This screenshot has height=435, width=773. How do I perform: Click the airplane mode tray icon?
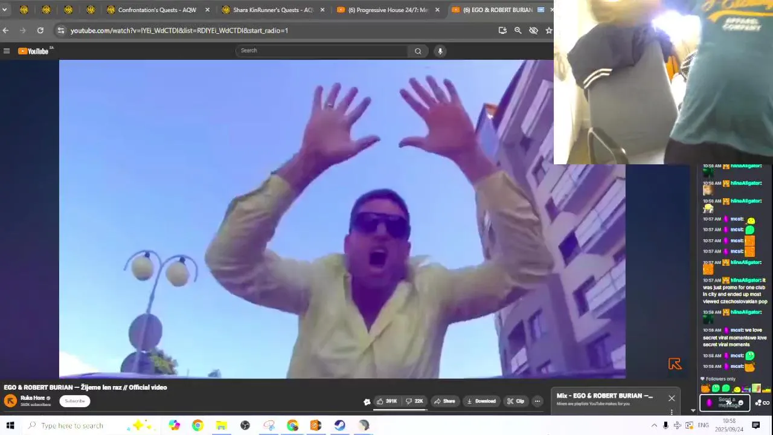[677, 425]
